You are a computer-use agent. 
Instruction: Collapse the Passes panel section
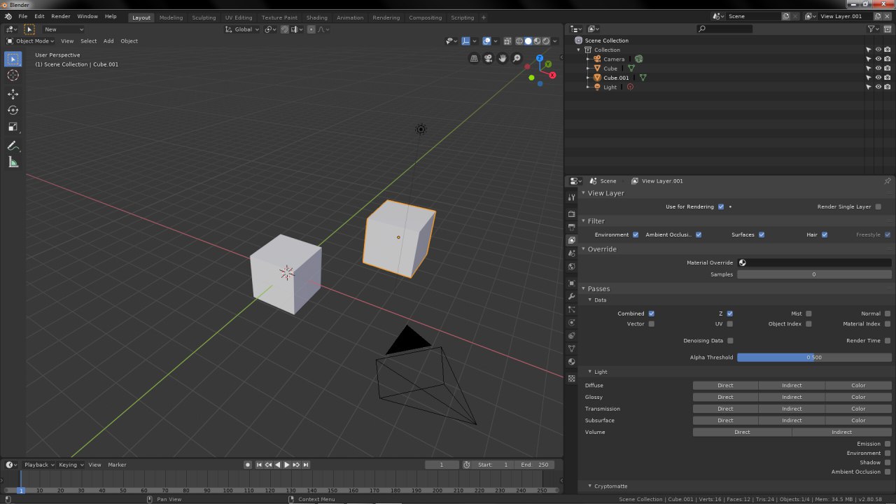[x=598, y=288]
